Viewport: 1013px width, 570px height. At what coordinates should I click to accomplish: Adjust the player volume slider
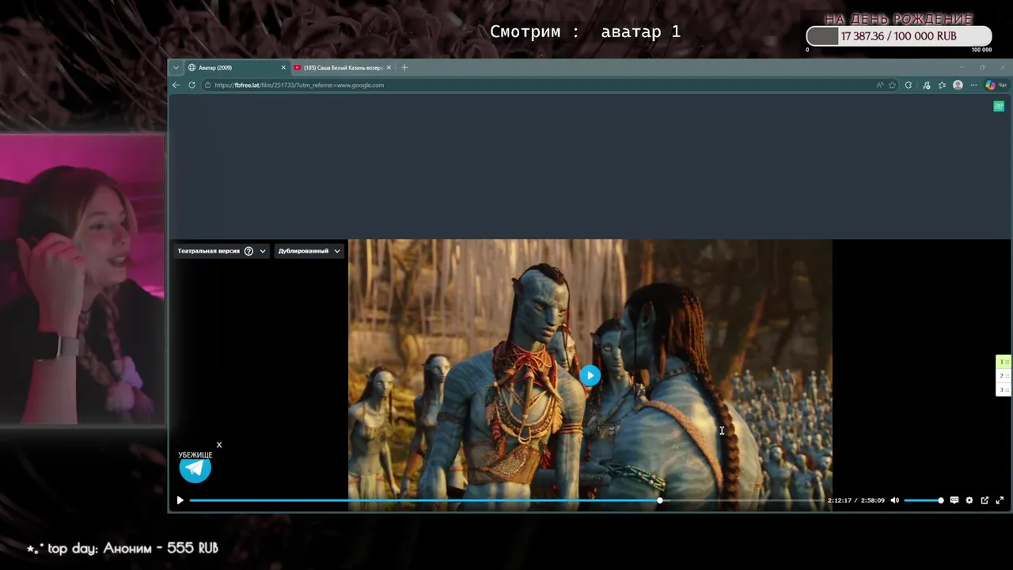pyautogui.click(x=923, y=500)
